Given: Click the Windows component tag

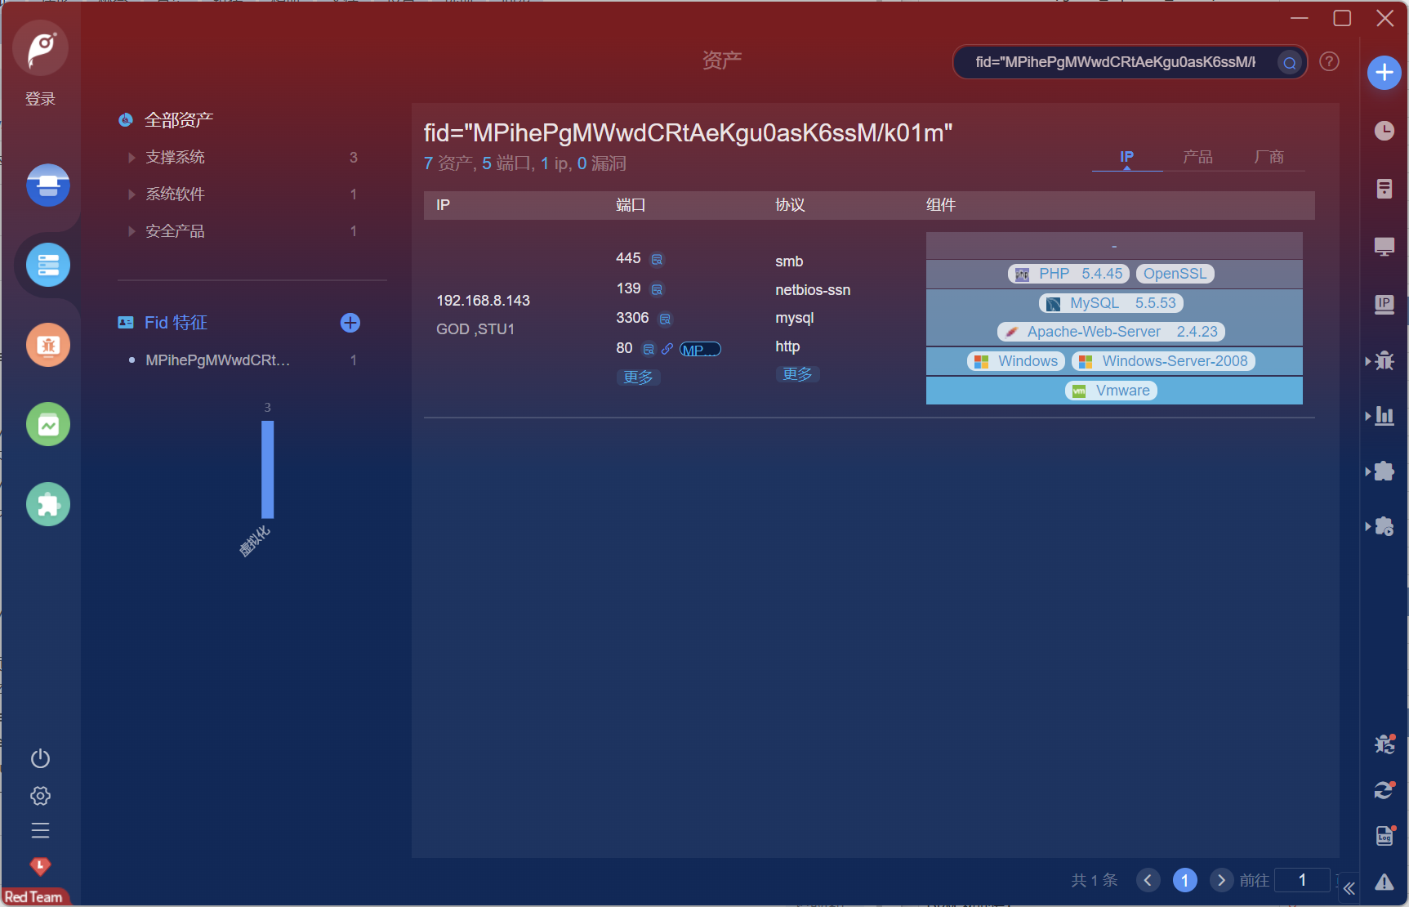Looking at the screenshot, I should tap(1016, 361).
